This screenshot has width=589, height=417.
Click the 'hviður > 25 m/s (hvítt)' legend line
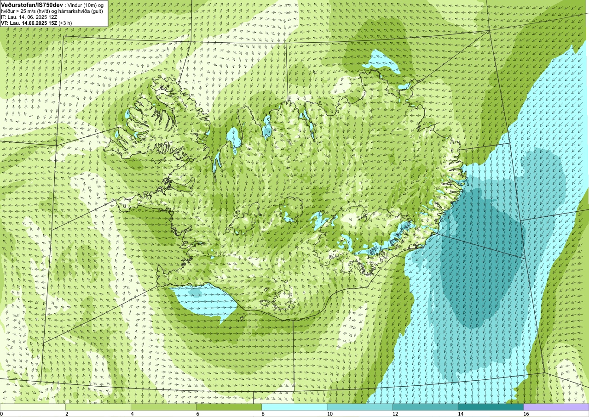coord(52,11)
